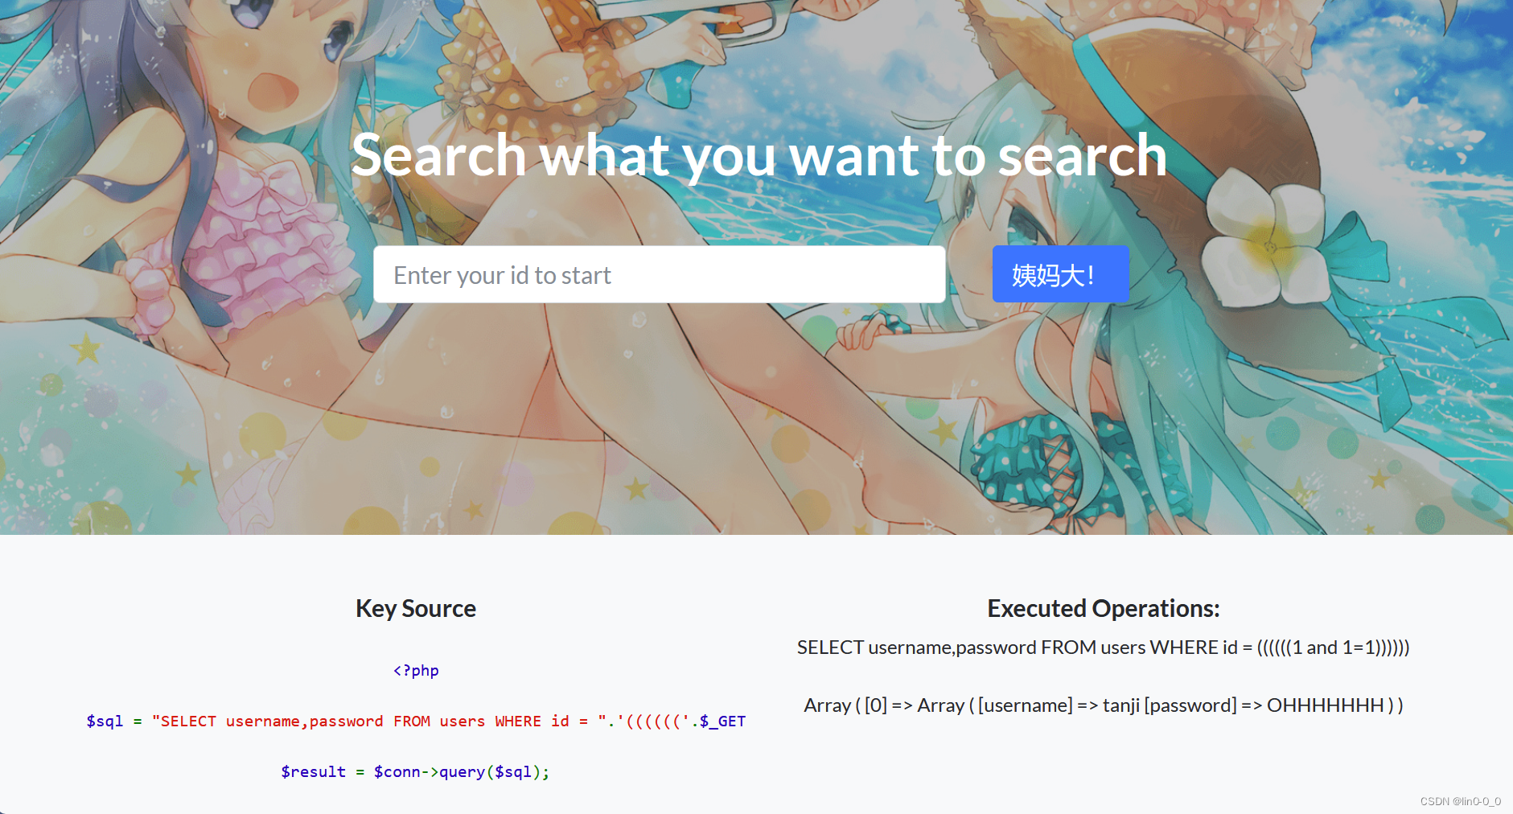This screenshot has width=1513, height=814.
Task: Click the <?php opening tag line
Action: 416,670
